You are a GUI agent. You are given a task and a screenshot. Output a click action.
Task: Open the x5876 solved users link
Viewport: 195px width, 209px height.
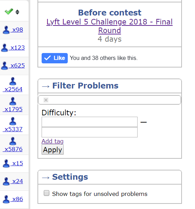(13, 149)
